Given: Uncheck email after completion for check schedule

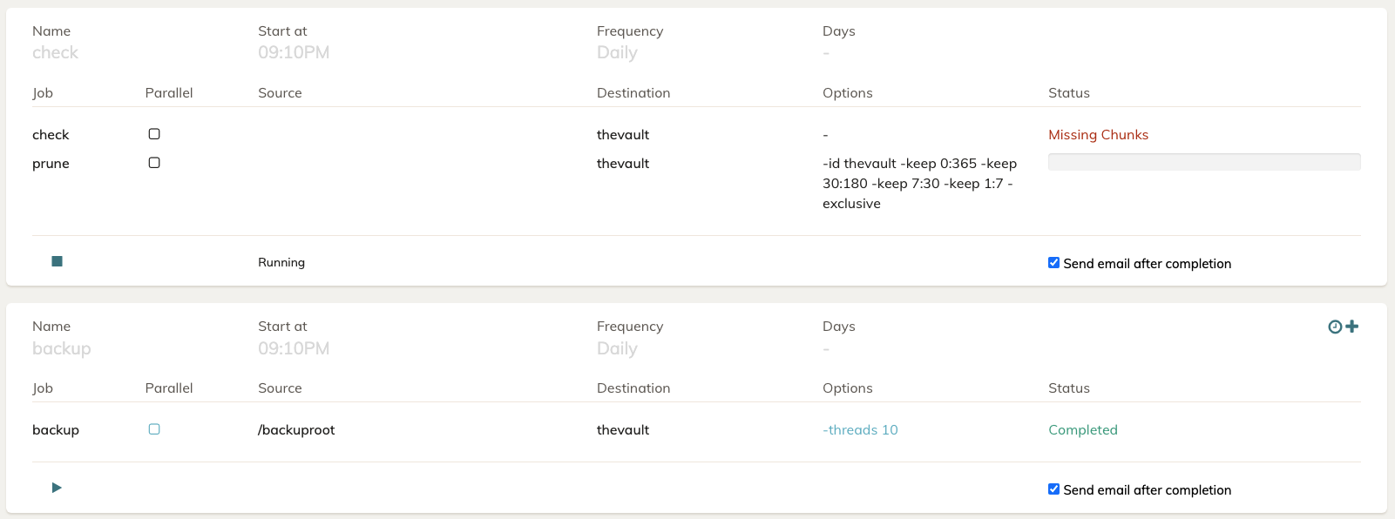Looking at the screenshot, I should click(x=1053, y=263).
